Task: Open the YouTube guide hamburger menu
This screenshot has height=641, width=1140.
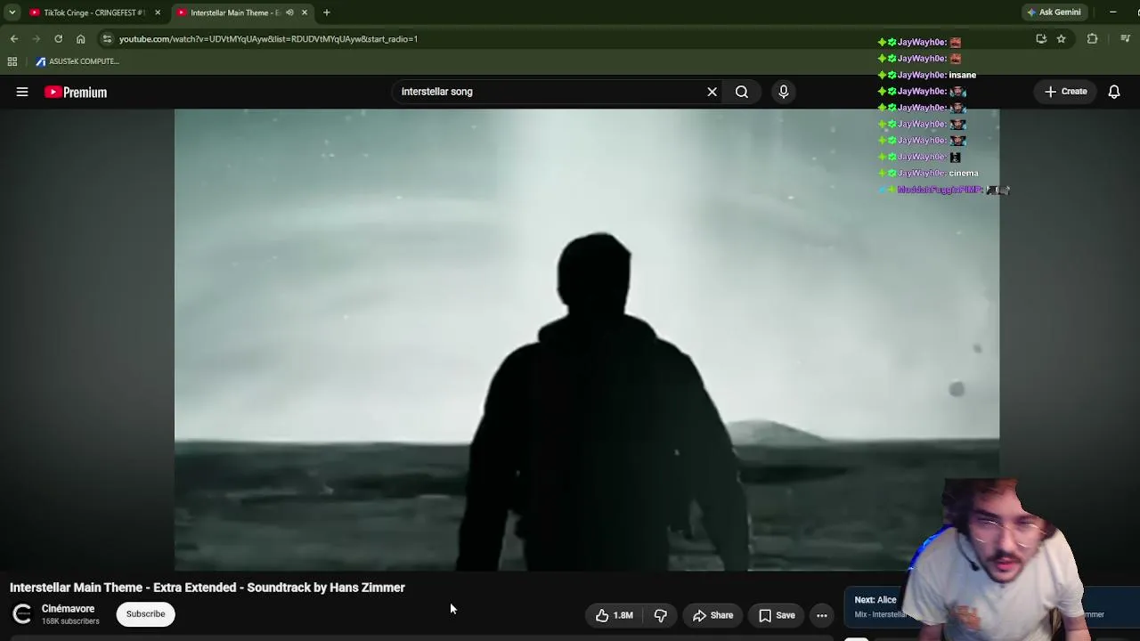Action: pos(22,92)
